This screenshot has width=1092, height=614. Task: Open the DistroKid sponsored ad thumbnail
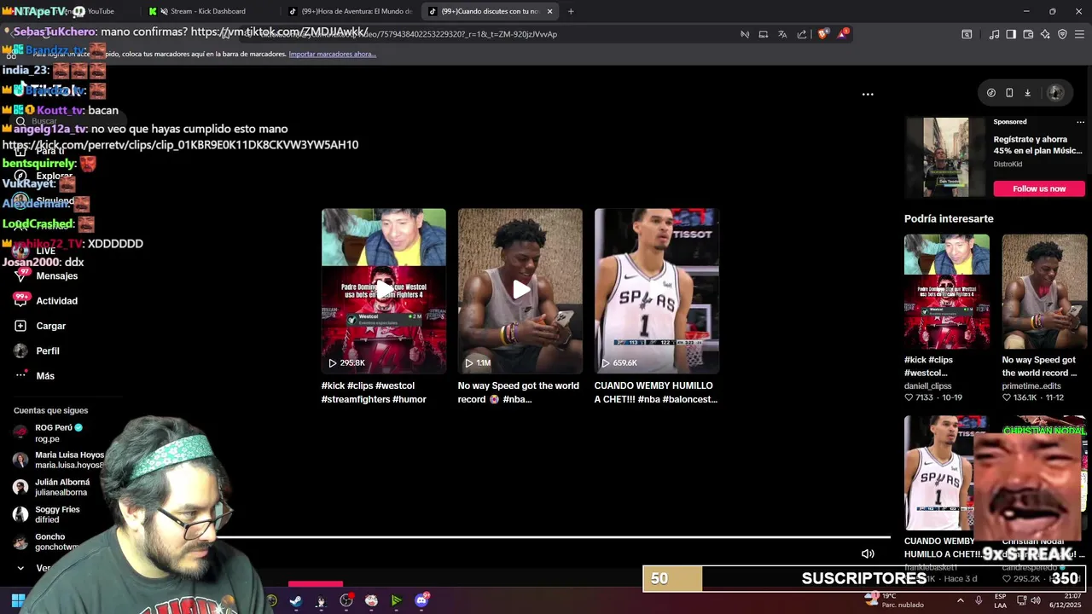click(x=946, y=157)
